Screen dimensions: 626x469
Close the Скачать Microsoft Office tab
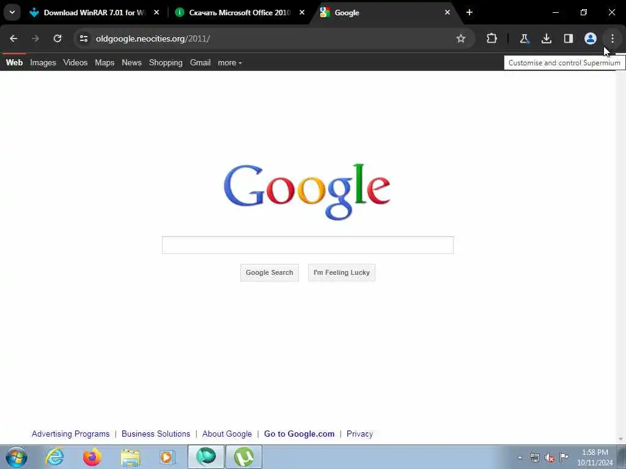(x=302, y=13)
